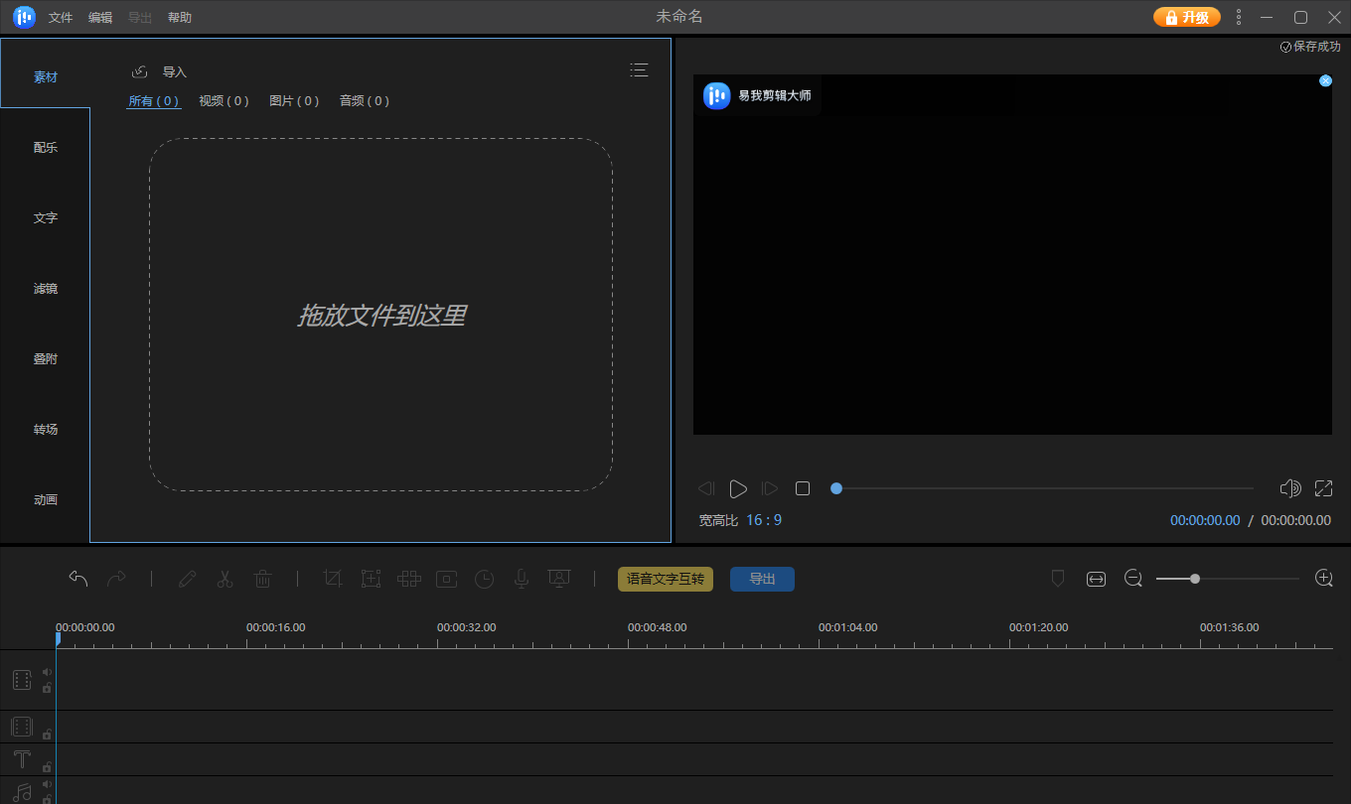Click the preview playback progress slider

(x=1042, y=488)
